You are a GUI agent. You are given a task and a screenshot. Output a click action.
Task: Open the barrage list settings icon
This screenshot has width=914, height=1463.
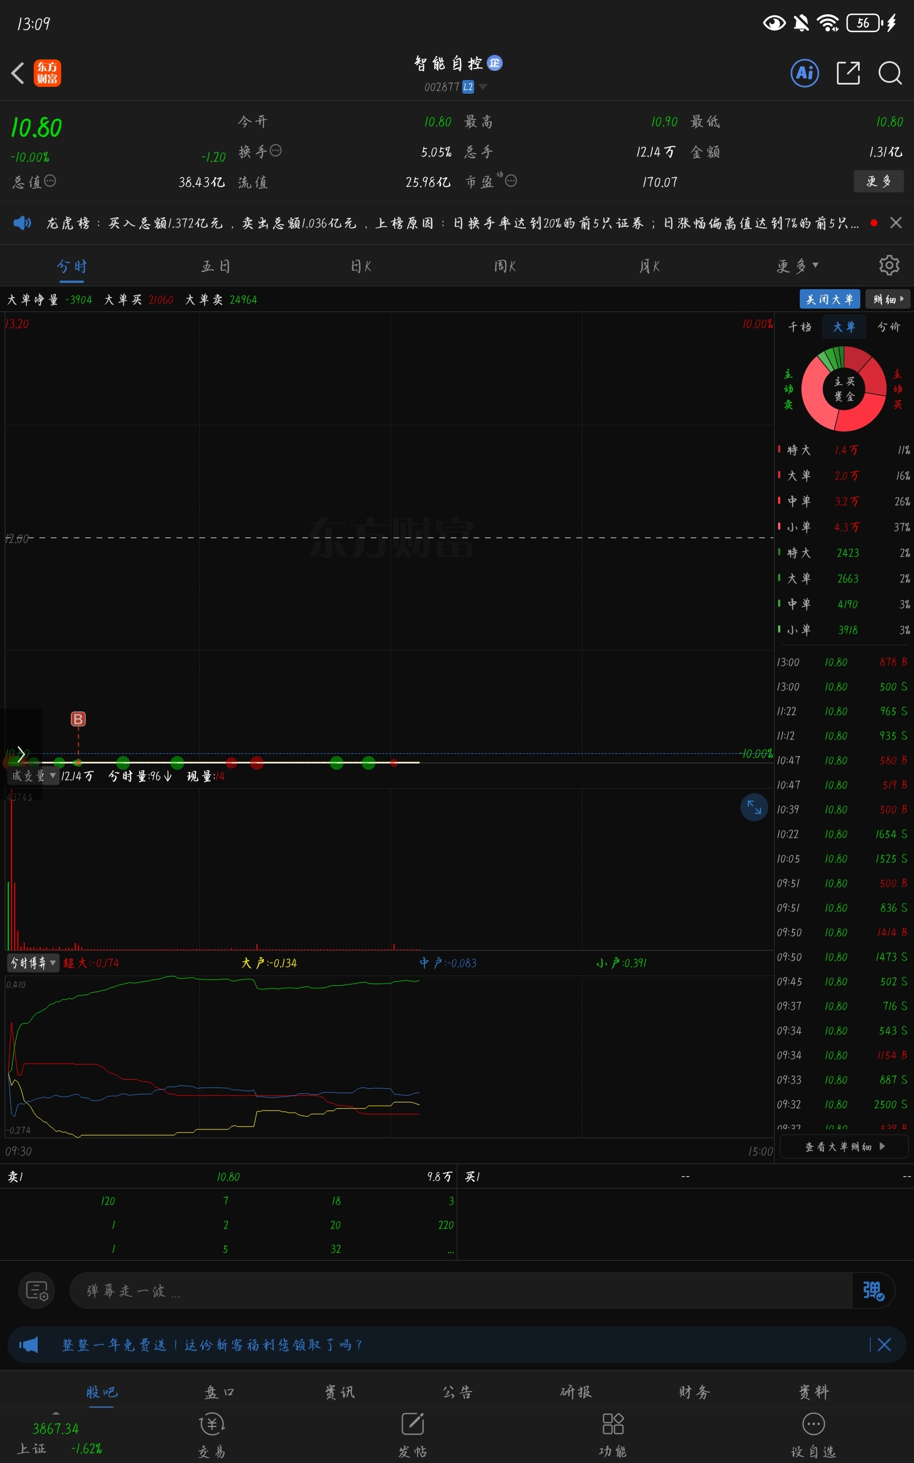(x=37, y=1291)
